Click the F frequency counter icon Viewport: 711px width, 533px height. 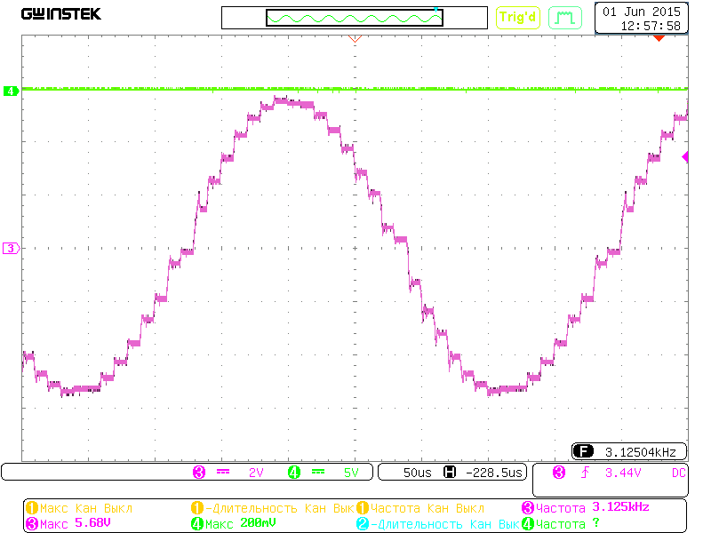pyautogui.click(x=583, y=451)
